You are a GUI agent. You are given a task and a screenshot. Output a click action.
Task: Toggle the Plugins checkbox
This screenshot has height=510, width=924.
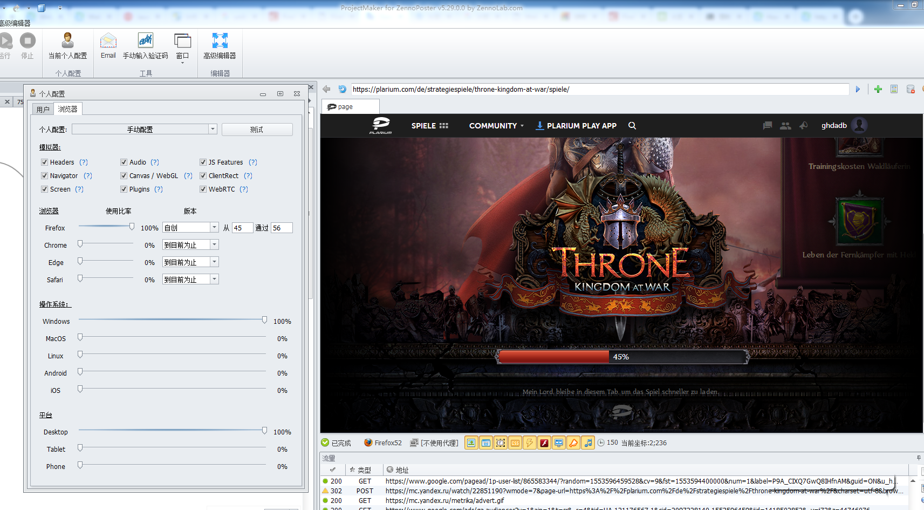click(x=124, y=189)
